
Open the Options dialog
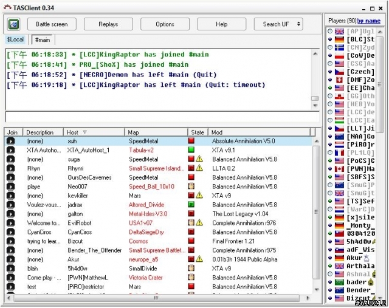coord(165,24)
